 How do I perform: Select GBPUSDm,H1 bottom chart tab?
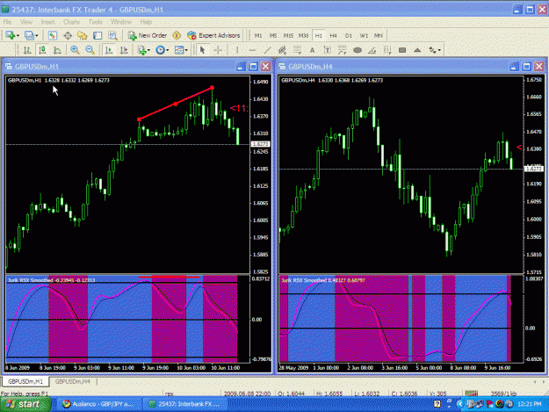coord(25,381)
